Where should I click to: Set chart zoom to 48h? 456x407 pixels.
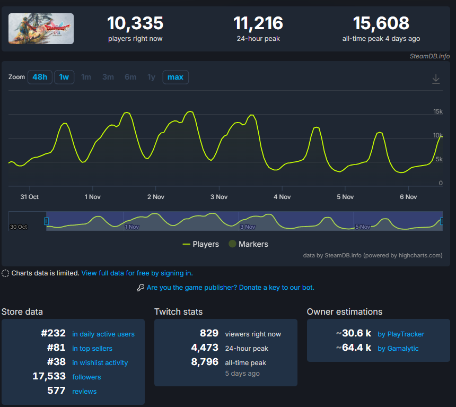tap(39, 77)
